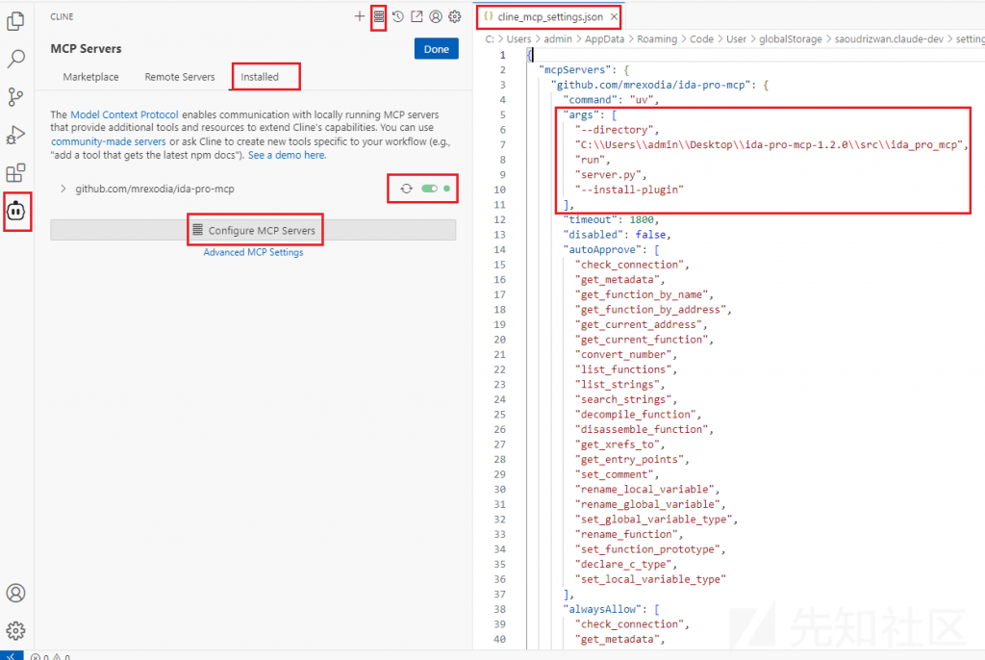Image resolution: width=985 pixels, height=660 pixels.
Task: Click the Roaming breadcrumb segment
Action: click(x=657, y=39)
